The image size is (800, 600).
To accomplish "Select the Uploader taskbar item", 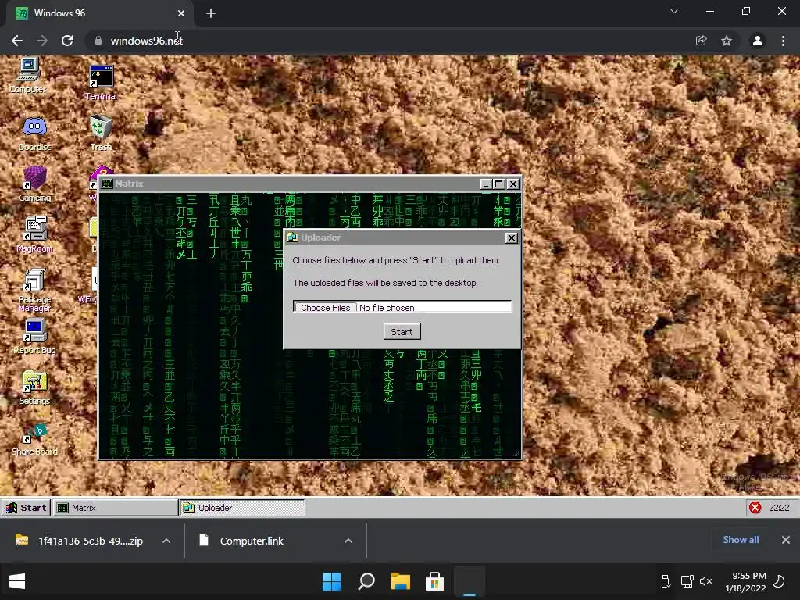I will click(x=242, y=508).
